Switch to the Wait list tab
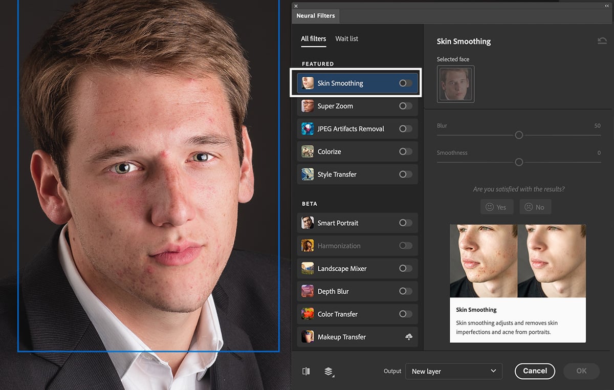The image size is (614, 390). (x=346, y=38)
